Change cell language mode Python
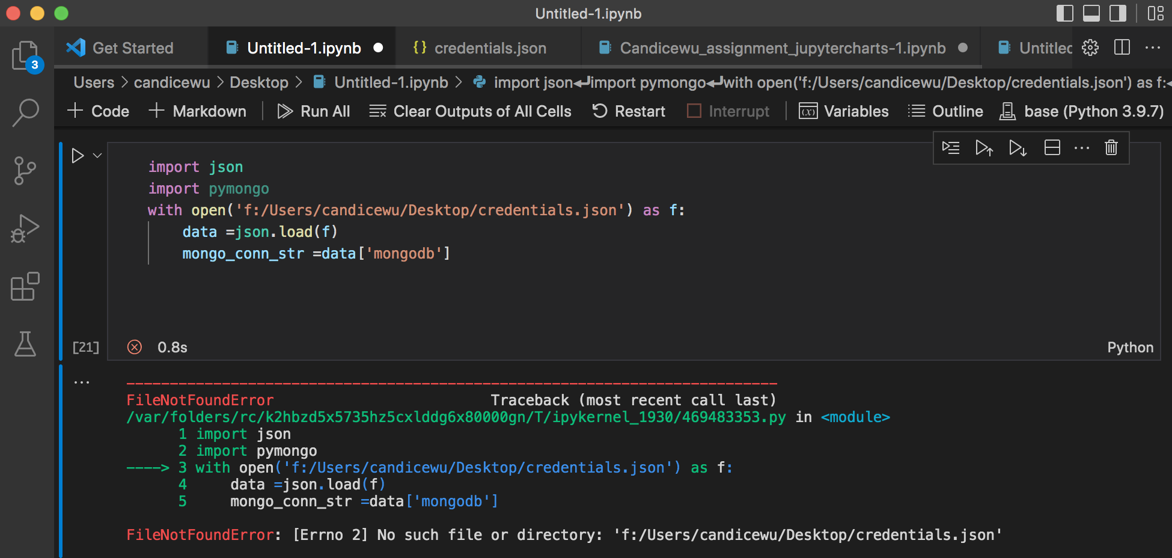This screenshot has height=558, width=1172. 1130,348
